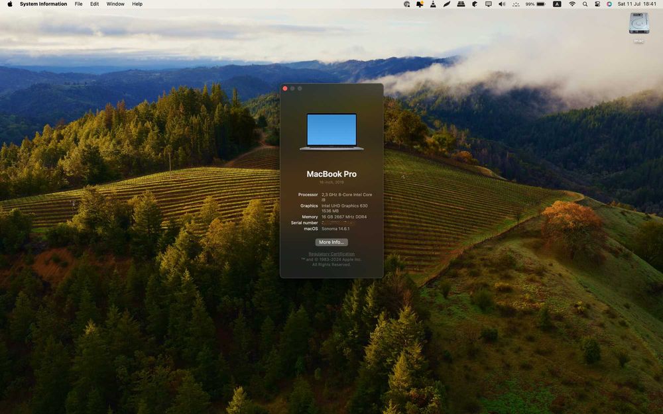Click the keyboard brightness icon

(516, 4)
